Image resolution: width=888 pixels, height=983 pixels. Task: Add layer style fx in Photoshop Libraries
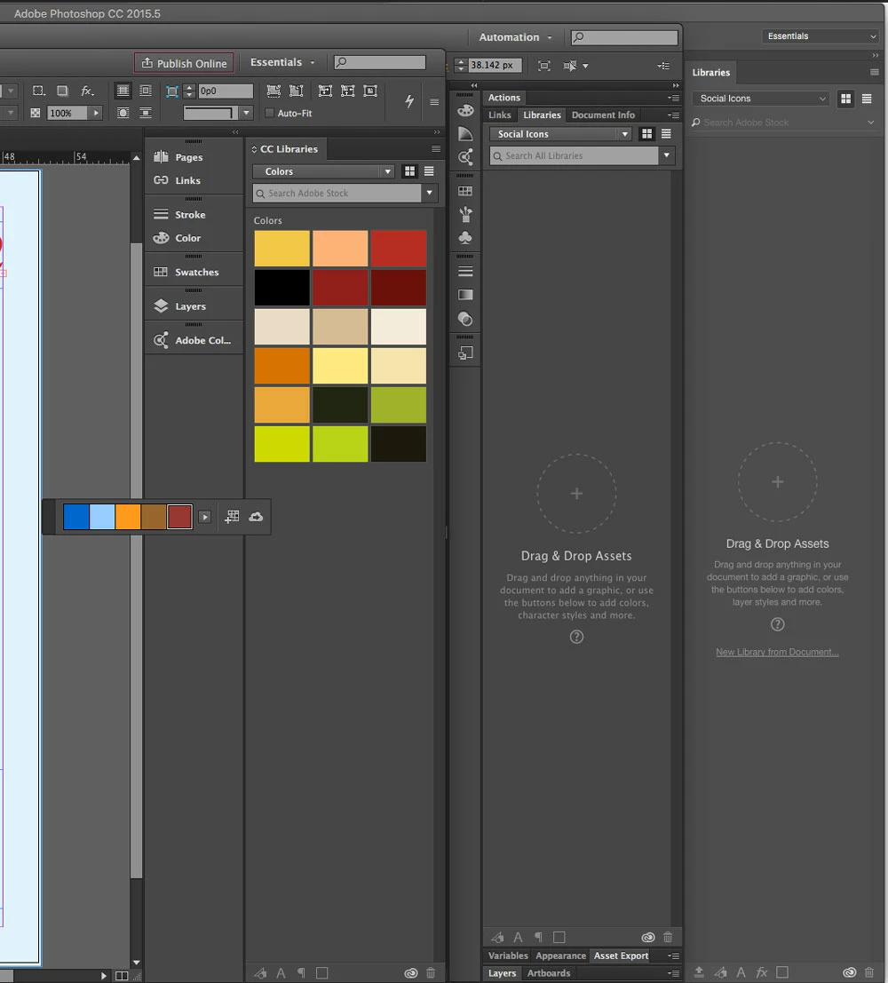(762, 972)
